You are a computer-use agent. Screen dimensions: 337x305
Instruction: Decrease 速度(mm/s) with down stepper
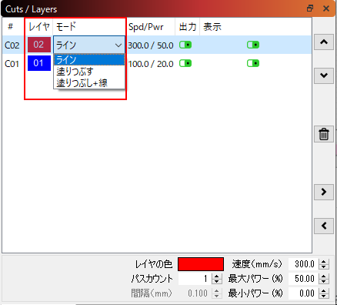pyautogui.click(x=324, y=266)
